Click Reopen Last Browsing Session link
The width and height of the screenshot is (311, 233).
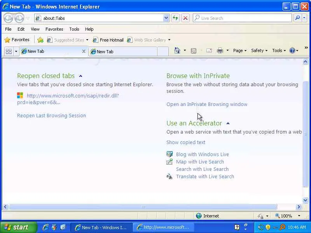pos(51,115)
